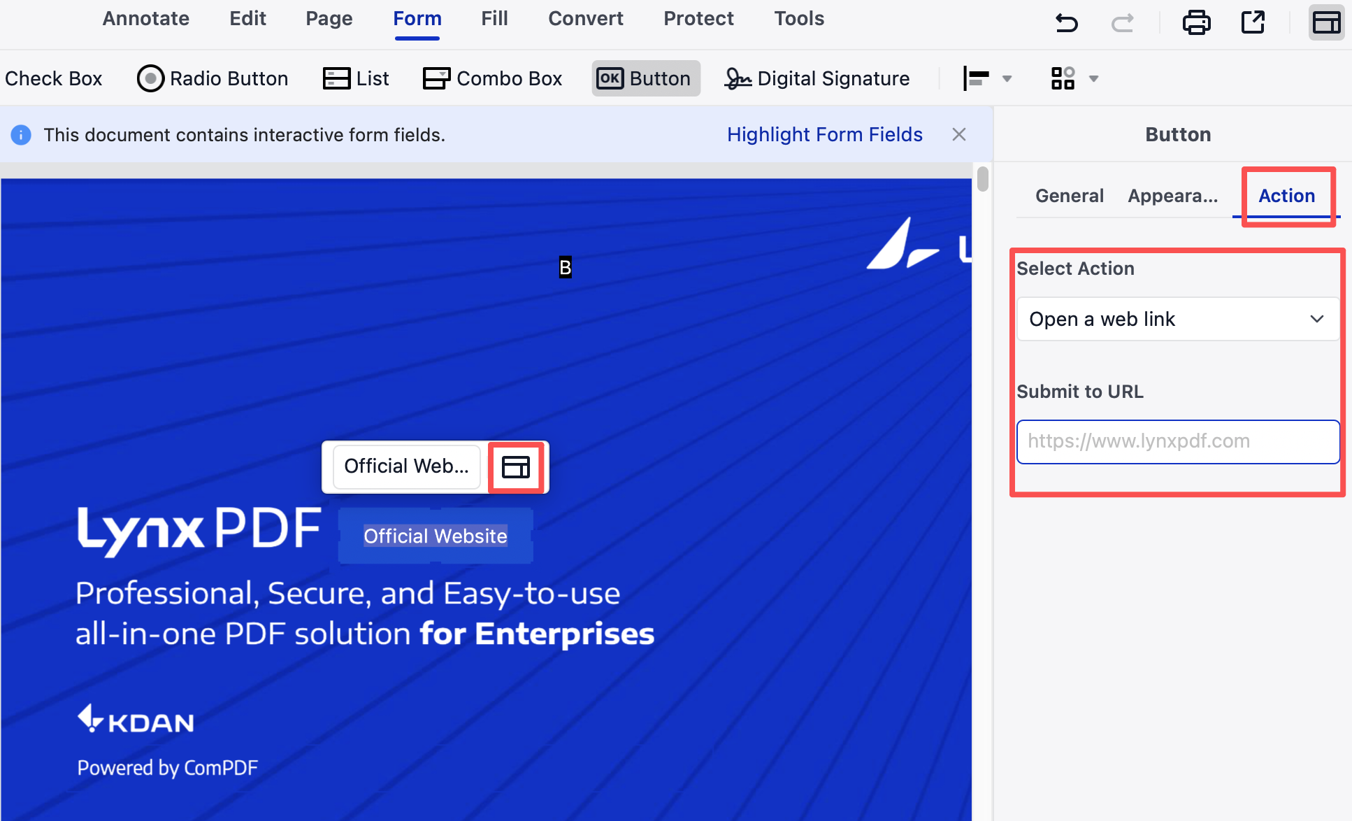The image size is (1352, 821).
Task: Open the distribute grid dropdown arrow
Action: coord(1093,78)
